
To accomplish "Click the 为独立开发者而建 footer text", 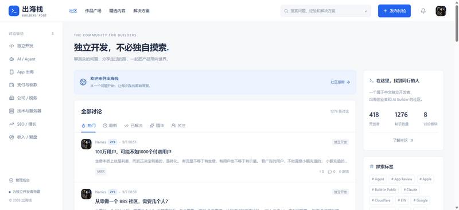I will (x=25, y=192).
